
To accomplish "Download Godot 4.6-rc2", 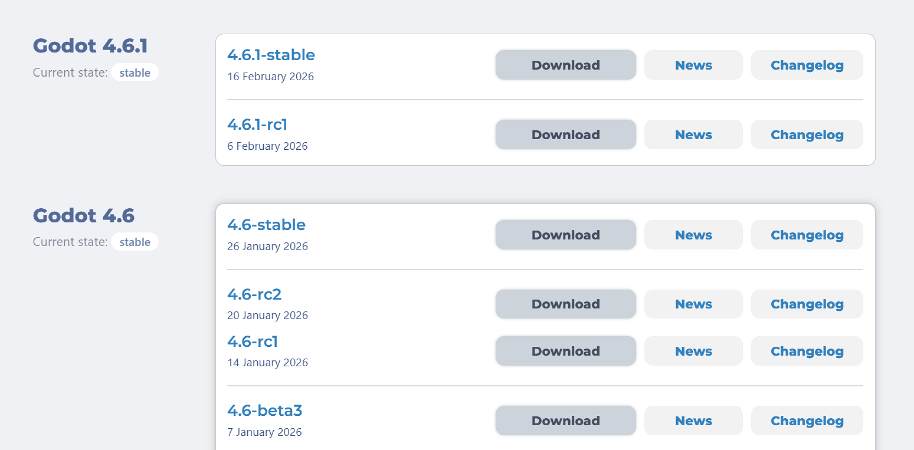I will pos(565,304).
